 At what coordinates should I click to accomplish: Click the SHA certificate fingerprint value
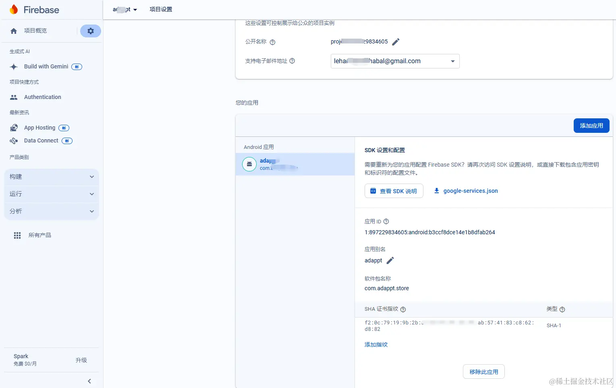coord(449,326)
